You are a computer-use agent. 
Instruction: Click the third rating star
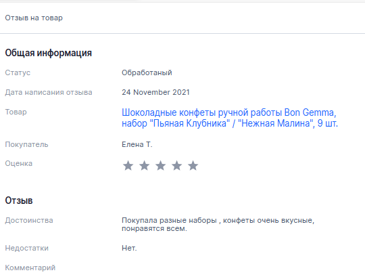pos(161,166)
